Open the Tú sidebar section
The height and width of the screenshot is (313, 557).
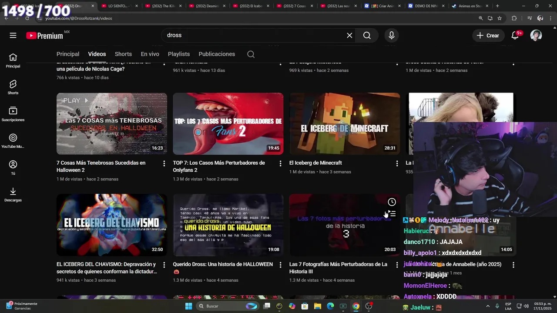coord(13,168)
